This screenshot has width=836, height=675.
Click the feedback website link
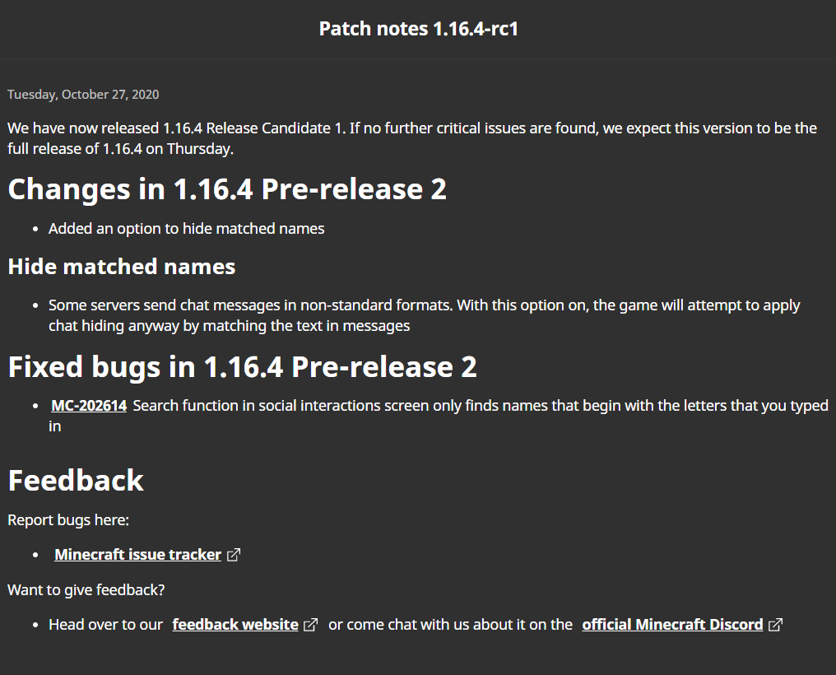[235, 625]
